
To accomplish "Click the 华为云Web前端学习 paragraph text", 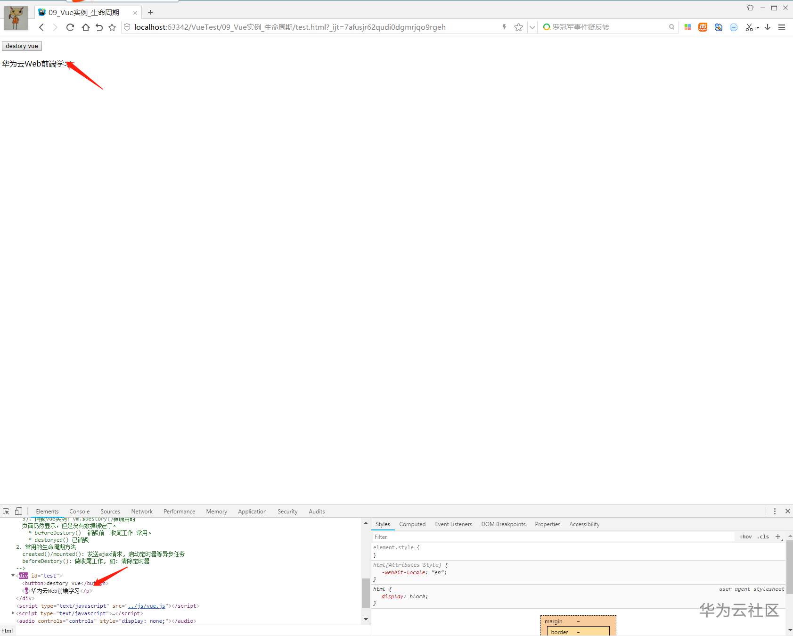I will coord(37,64).
